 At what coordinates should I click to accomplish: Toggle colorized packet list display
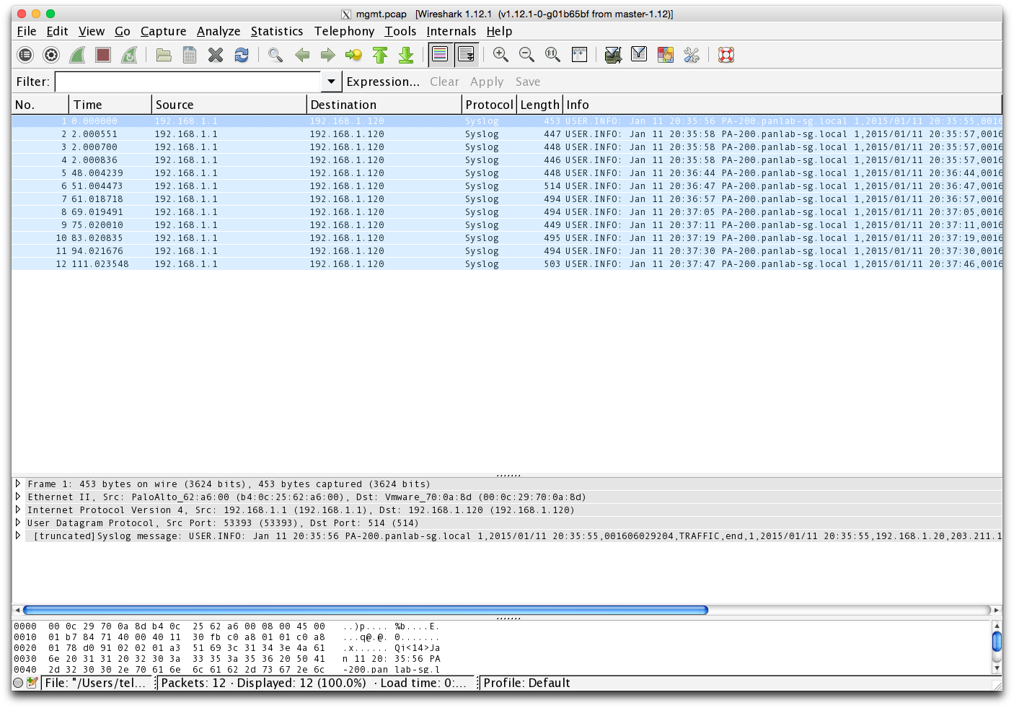441,54
